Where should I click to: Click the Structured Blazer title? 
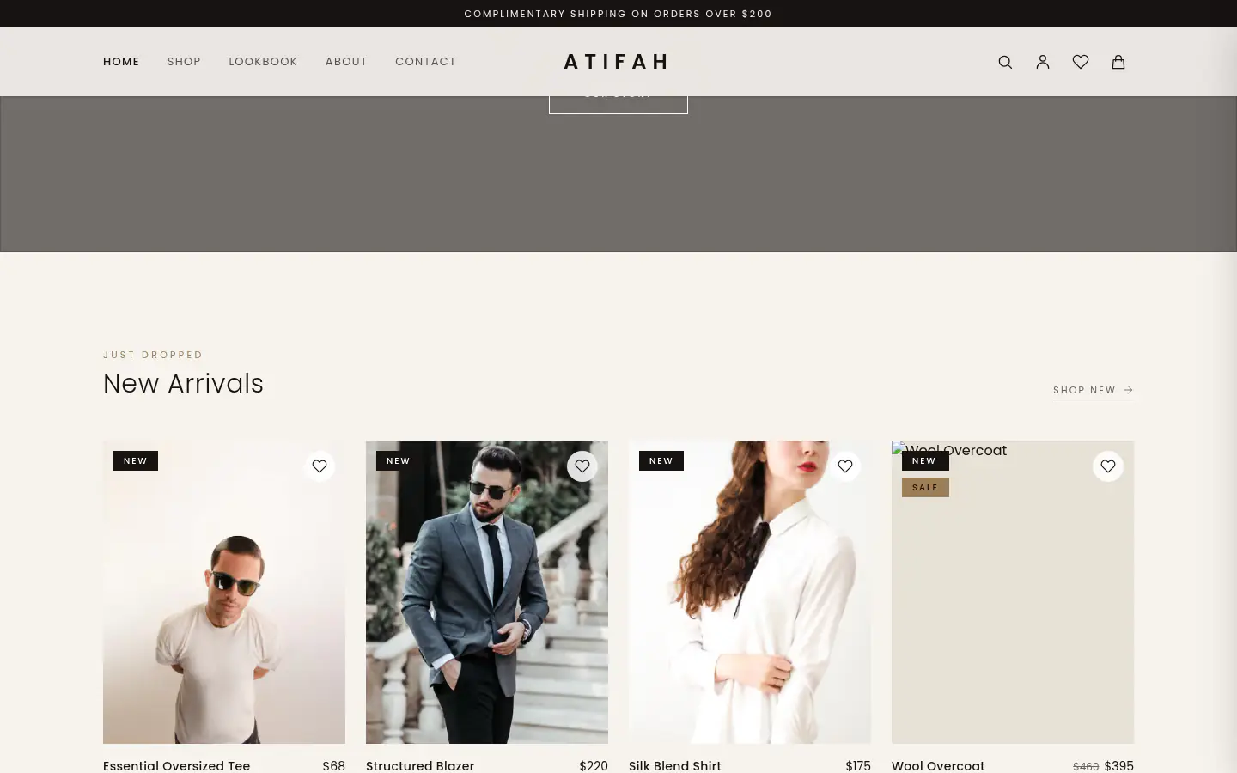[420, 765]
